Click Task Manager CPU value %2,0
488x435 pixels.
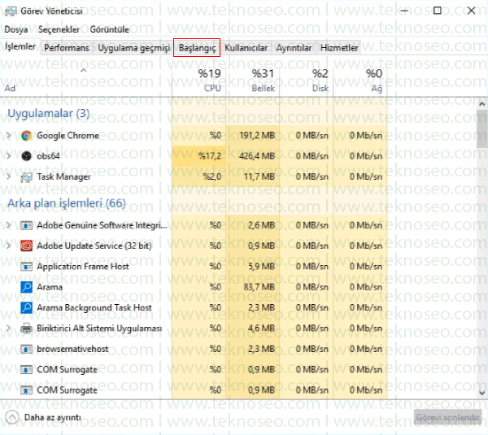pos(211,176)
